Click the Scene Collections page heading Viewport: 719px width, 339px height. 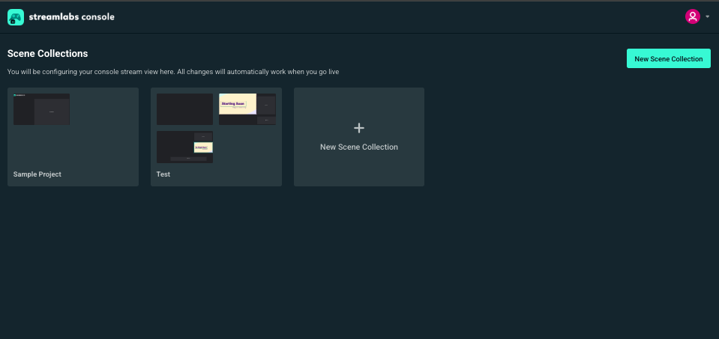click(48, 54)
